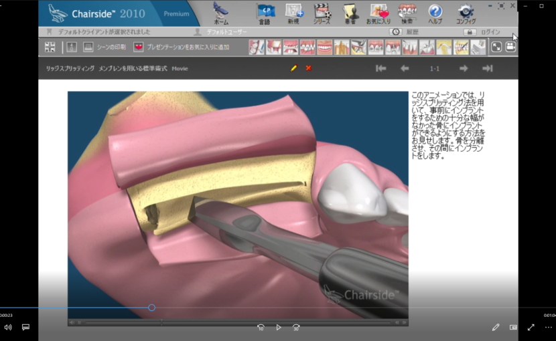Select the forceps extraction thumbnail

tap(358, 47)
